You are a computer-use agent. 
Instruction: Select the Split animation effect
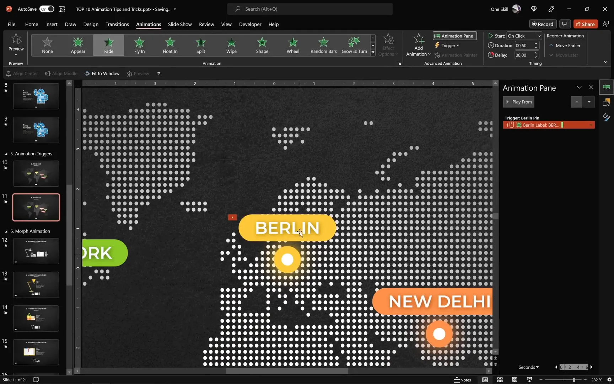pos(201,45)
